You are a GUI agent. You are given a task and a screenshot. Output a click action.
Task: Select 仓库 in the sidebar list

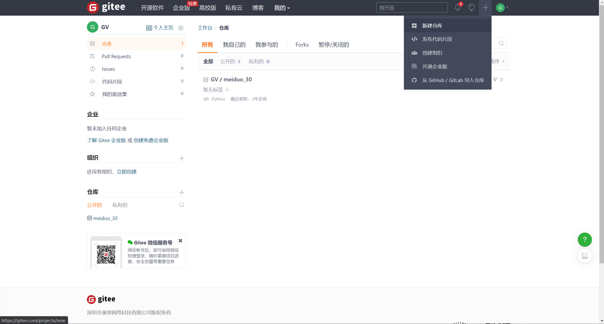(x=136, y=44)
